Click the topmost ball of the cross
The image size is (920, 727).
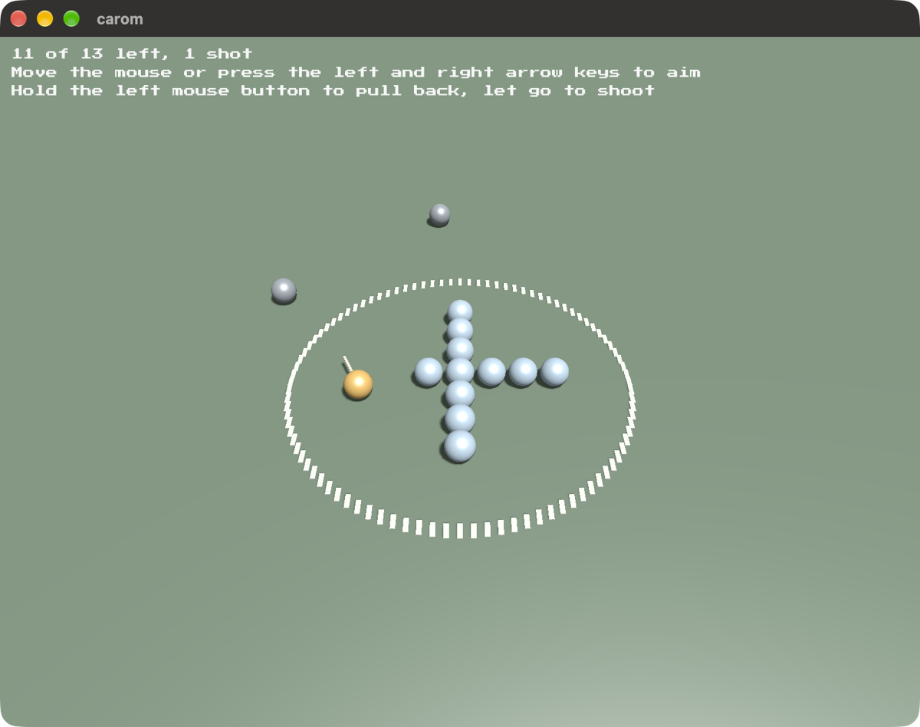click(x=460, y=311)
